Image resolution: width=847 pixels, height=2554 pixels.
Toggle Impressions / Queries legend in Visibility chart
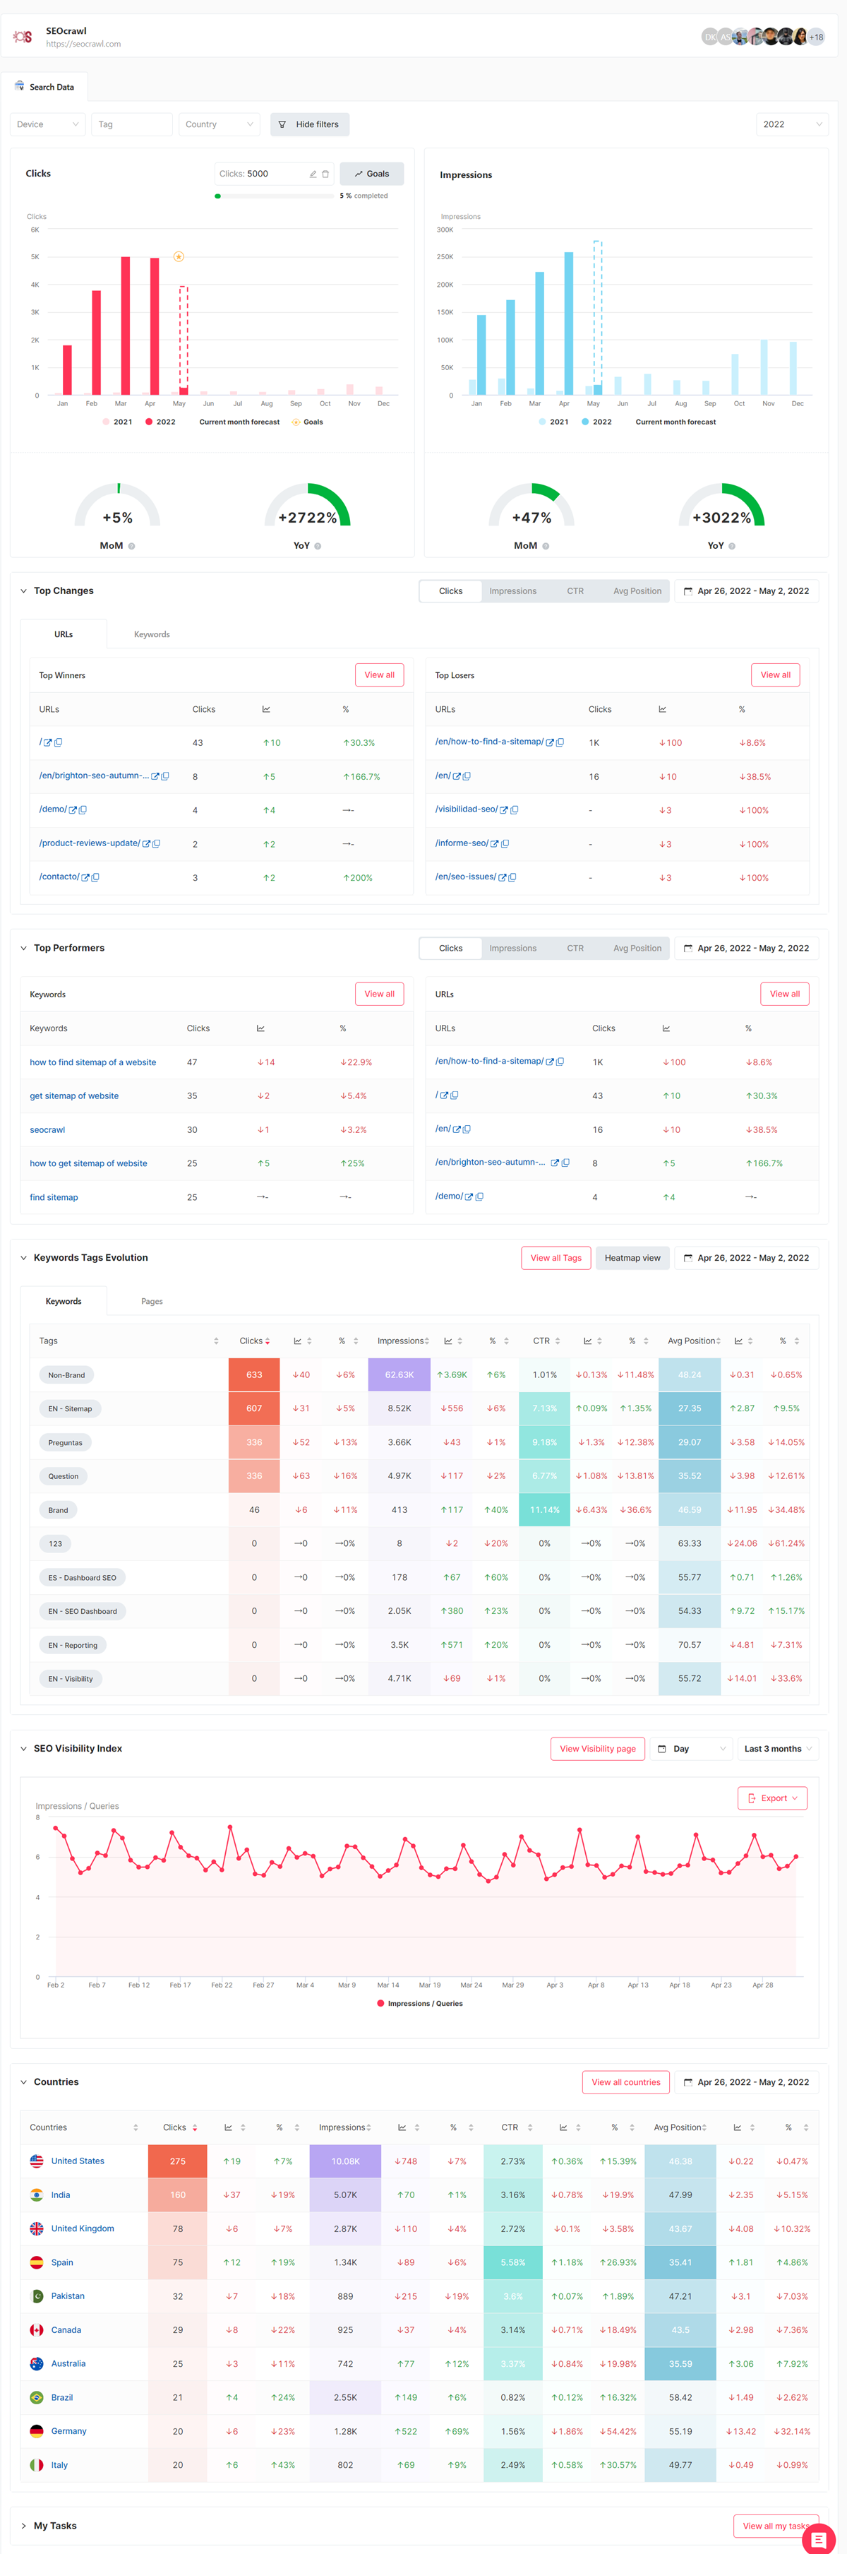click(419, 2004)
